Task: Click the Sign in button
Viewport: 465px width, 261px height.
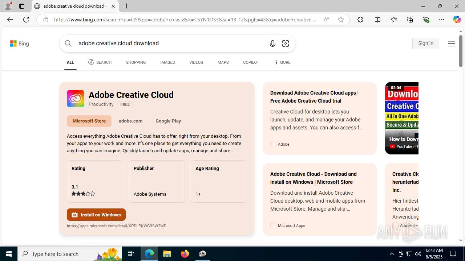Action: click(426, 43)
